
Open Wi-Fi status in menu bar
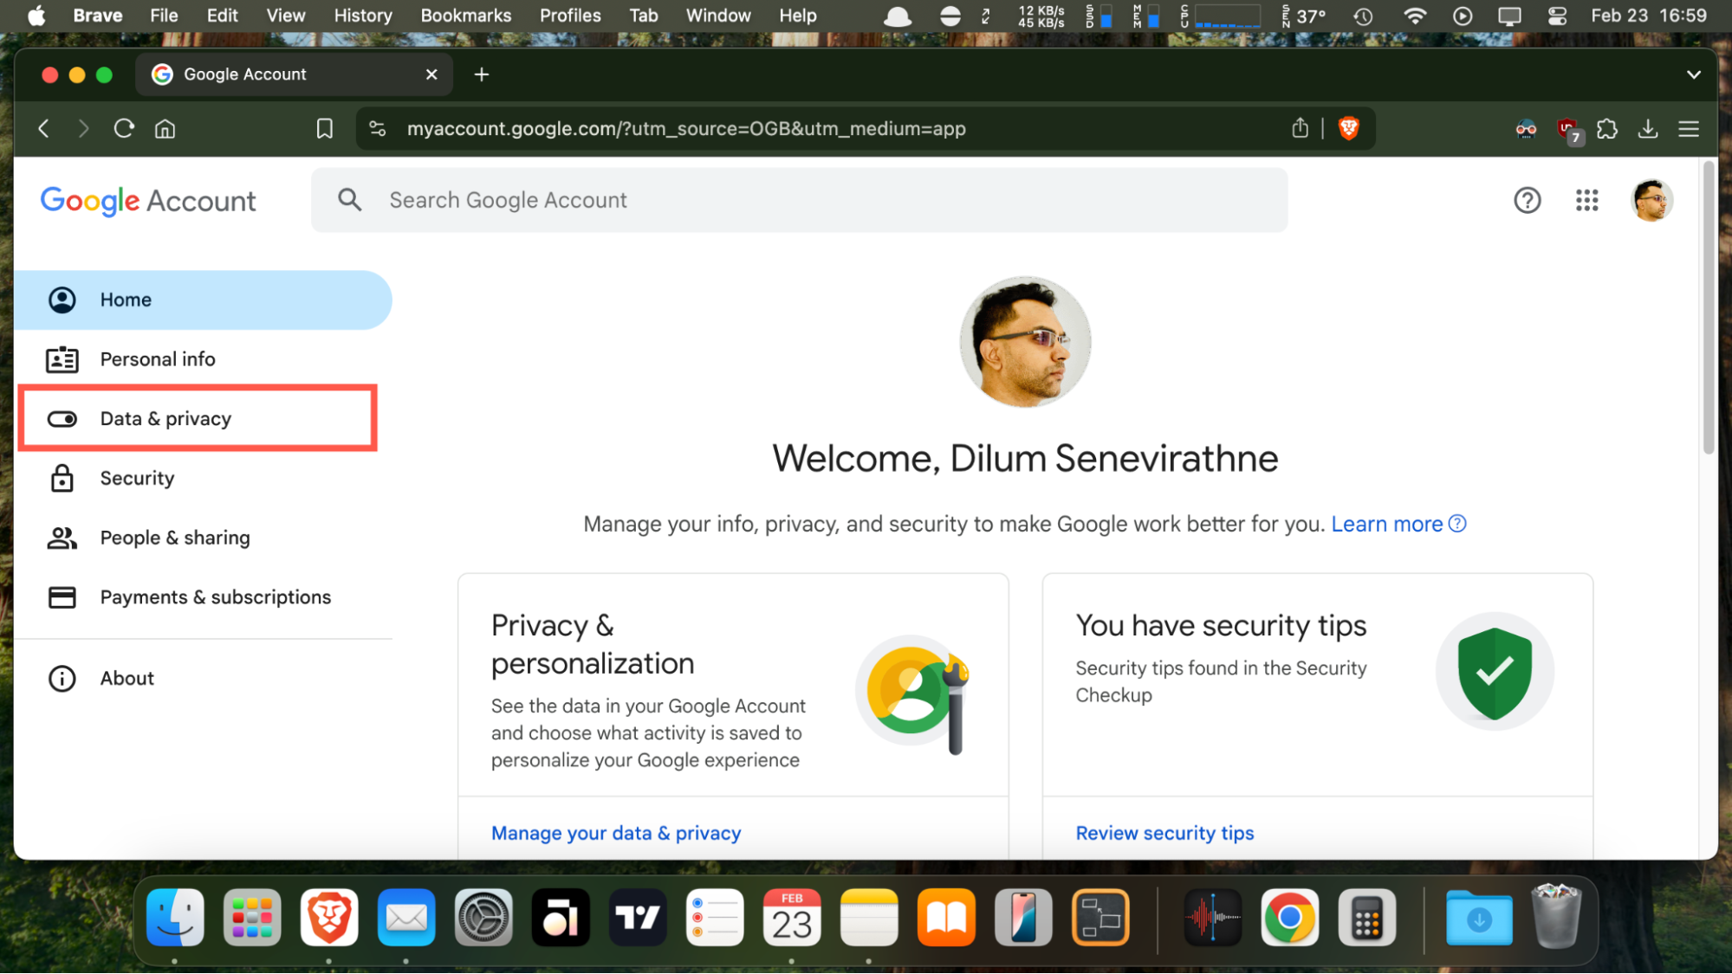coord(1414,16)
